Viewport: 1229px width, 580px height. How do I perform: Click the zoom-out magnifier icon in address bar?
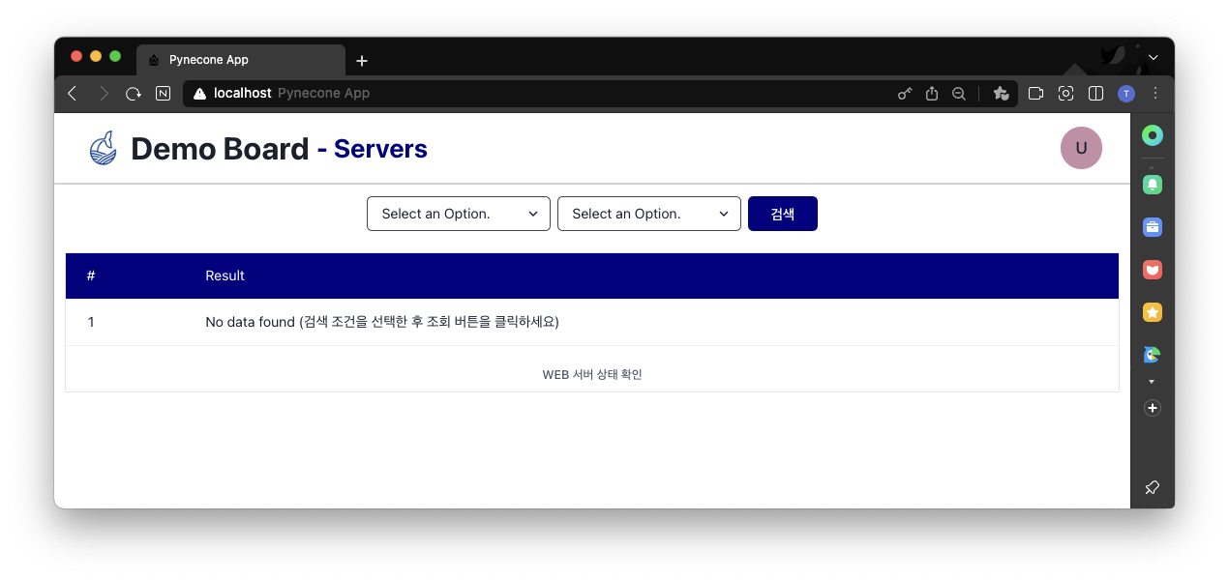coord(959,94)
